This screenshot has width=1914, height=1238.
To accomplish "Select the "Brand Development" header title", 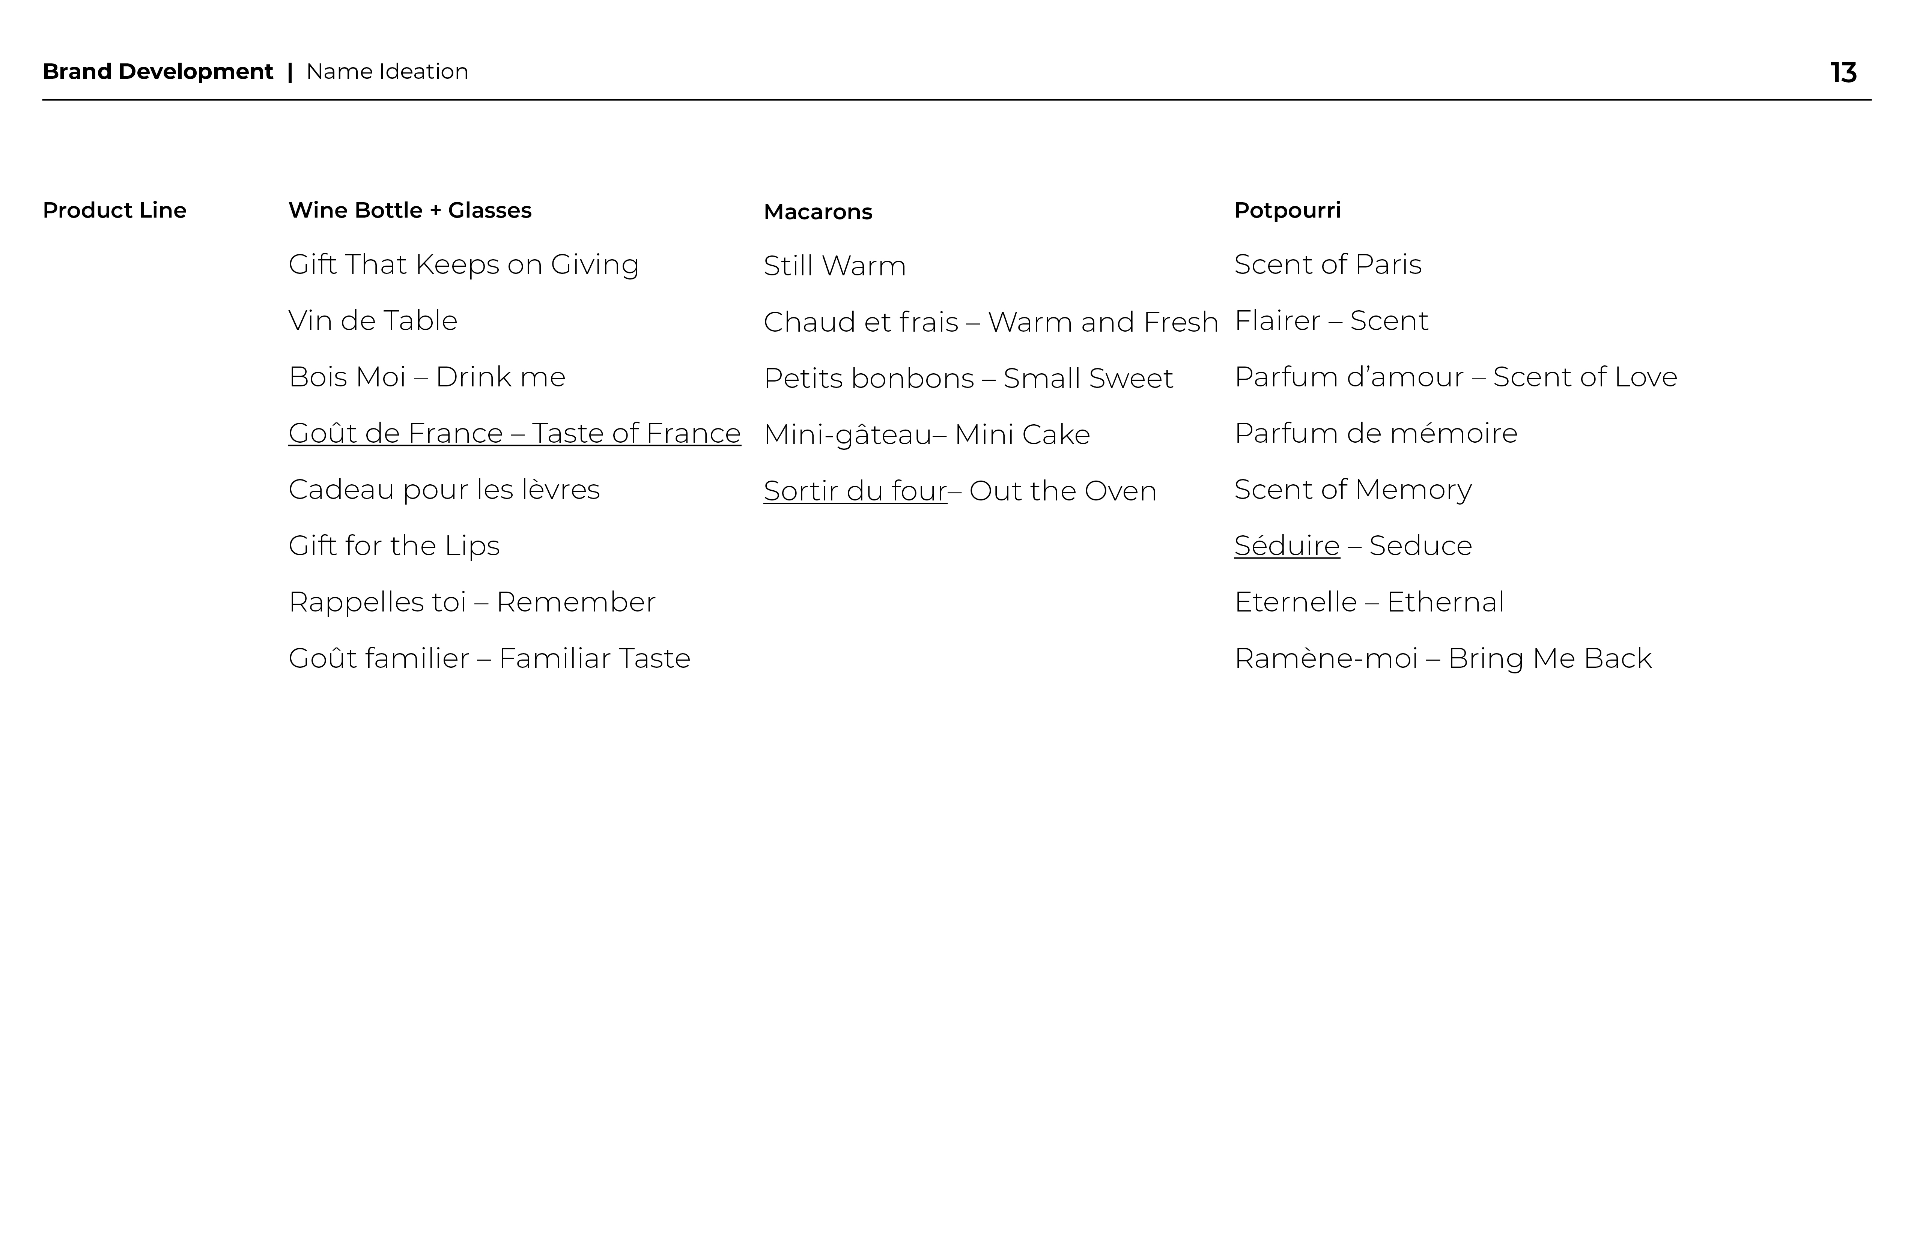I will coord(158,72).
